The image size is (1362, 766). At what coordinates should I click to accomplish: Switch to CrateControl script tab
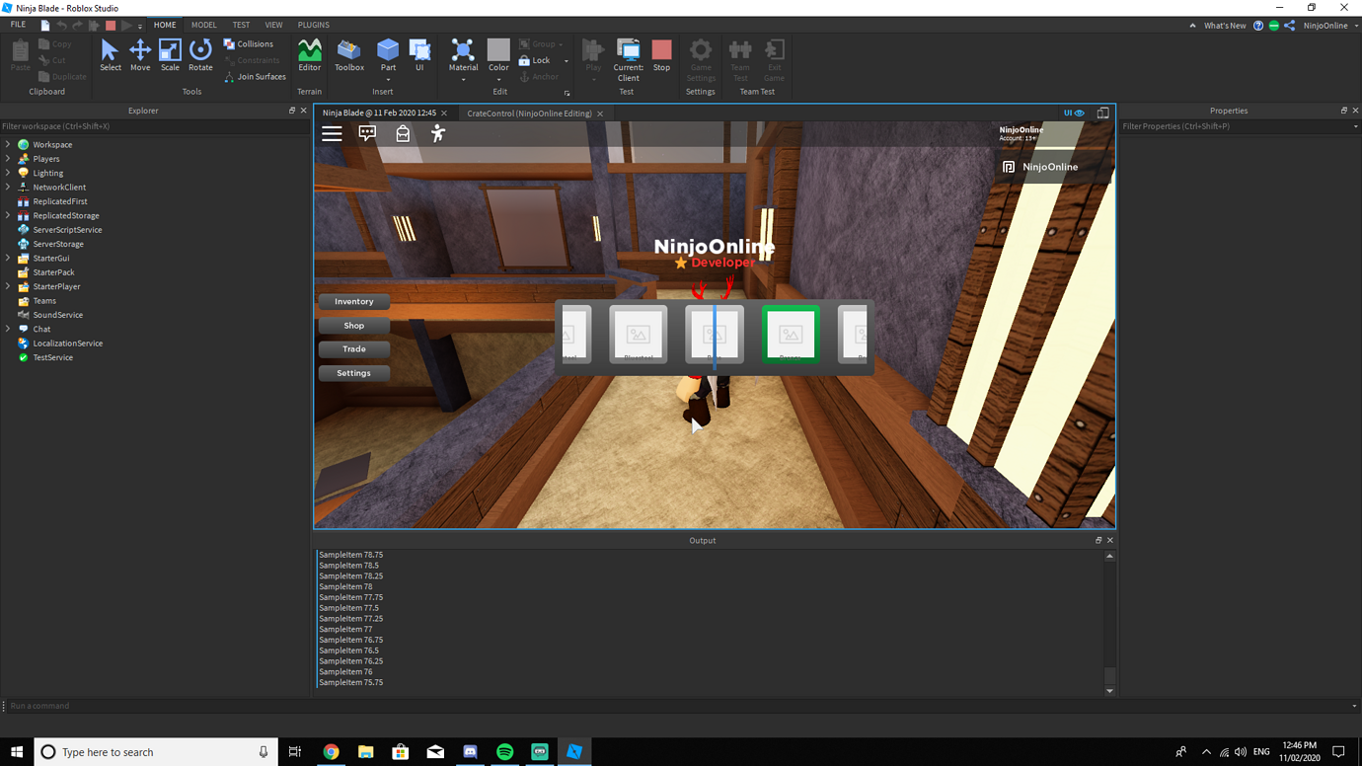tap(530, 114)
